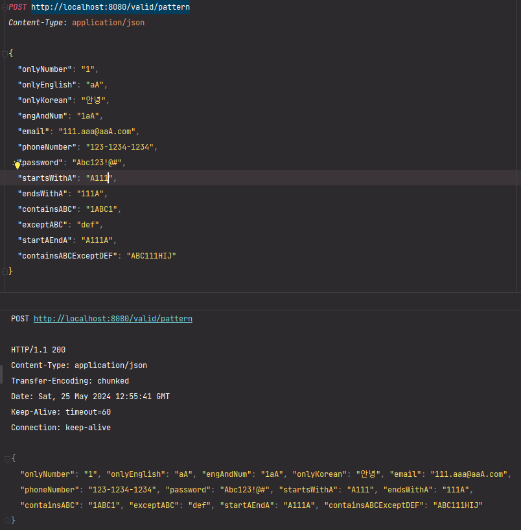521x530 pixels.
Task: Click the request startAEndA value "A111A"
Action: pyautogui.click(x=97, y=240)
